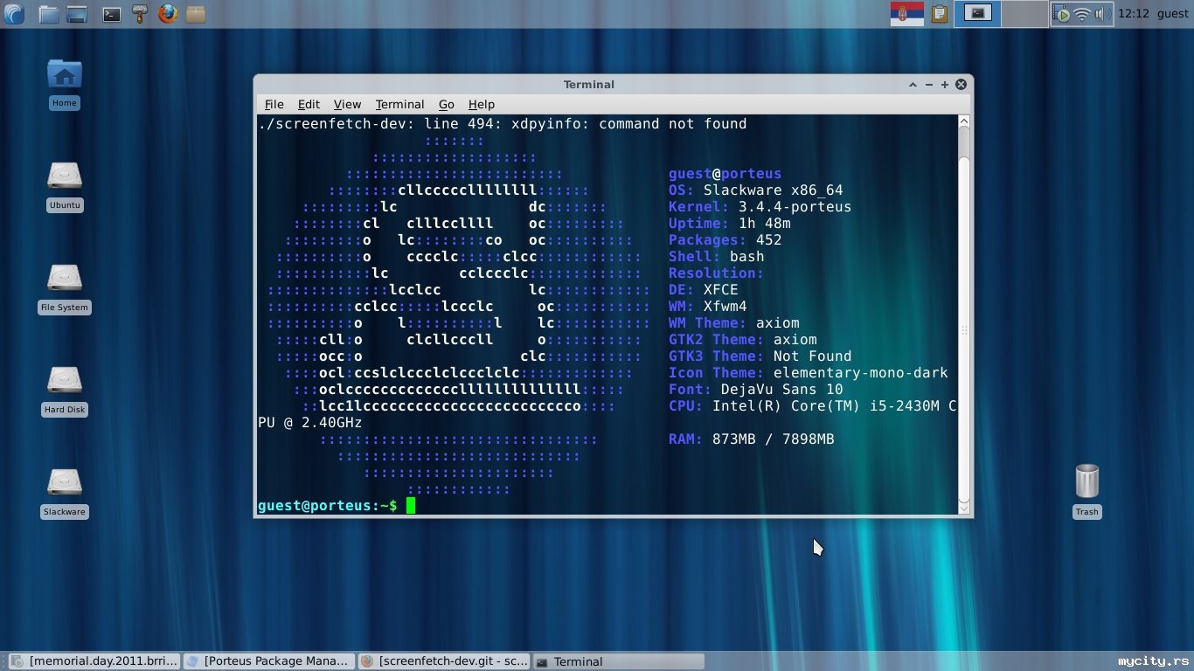
Task: Open the Terminal View menu
Action: (x=347, y=104)
